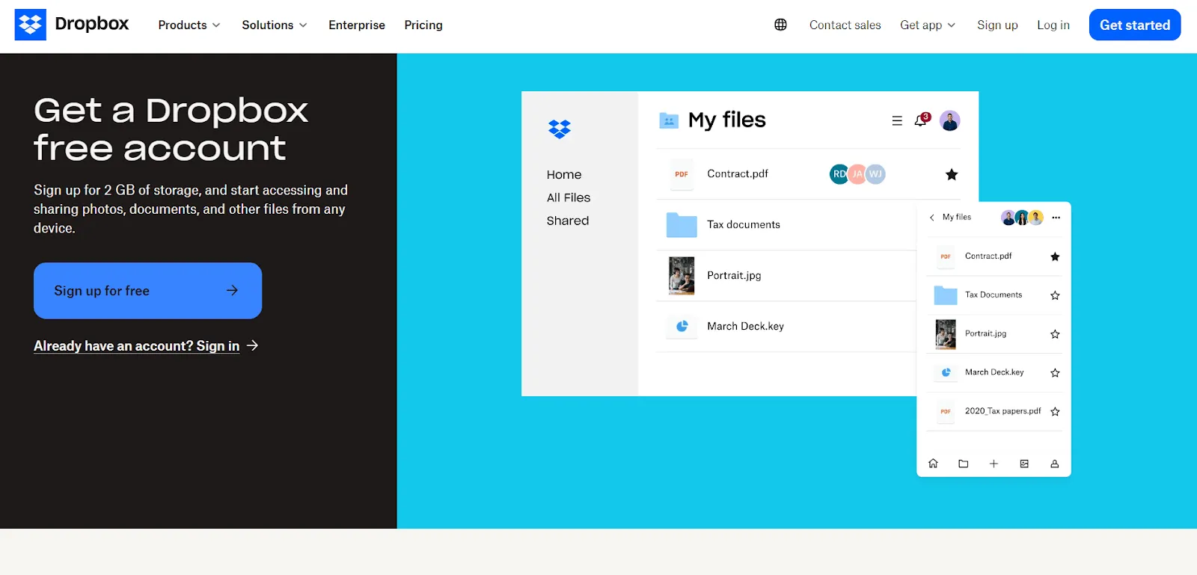This screenshot has width=1197, height=575.
Task: Unstar Contract.pdf in main file list
Action: (x=952, y=174)
